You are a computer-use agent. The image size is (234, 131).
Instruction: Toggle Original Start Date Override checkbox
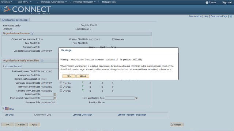(x=113, y=39)
